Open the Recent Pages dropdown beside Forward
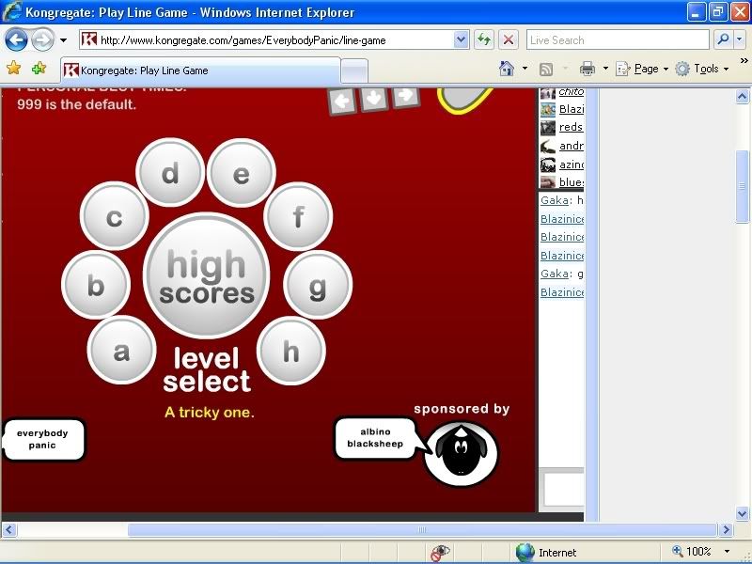752x564 pixels. [x=63, y=40]
